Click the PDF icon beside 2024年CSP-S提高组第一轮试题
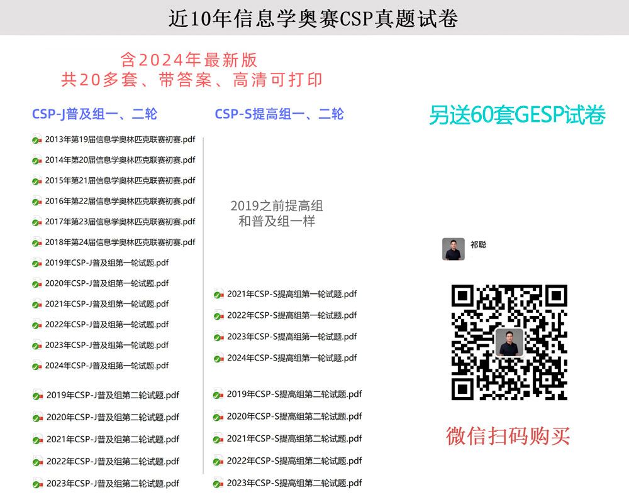 [x=219, y=357]
